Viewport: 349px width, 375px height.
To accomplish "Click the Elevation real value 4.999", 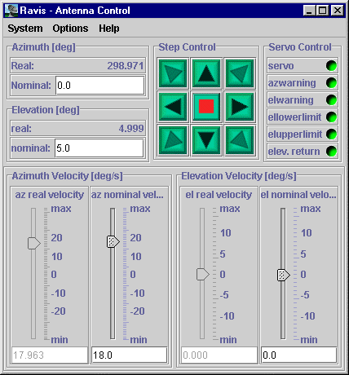I will coord(131,128).
